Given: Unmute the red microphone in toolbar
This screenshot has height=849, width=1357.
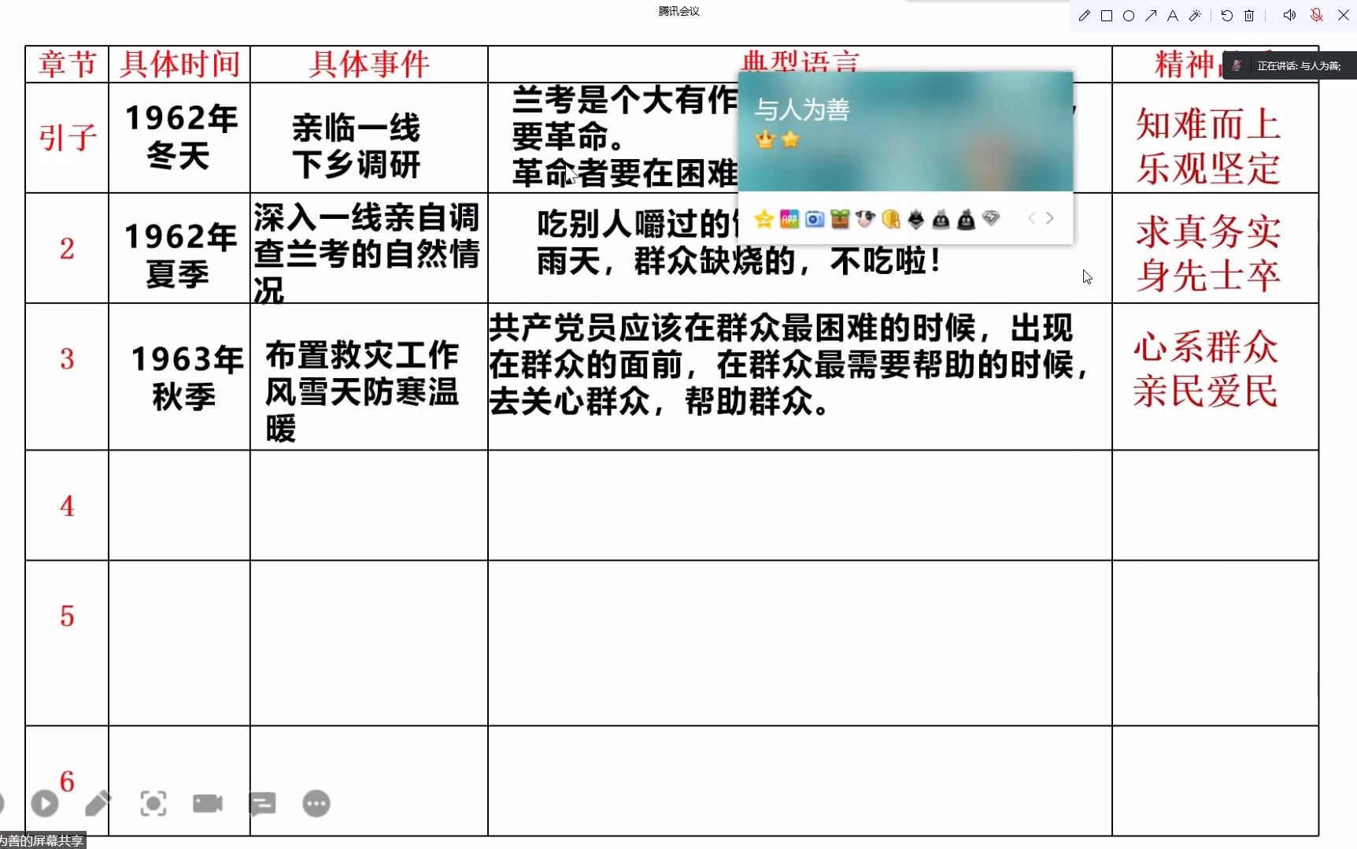Looking at the screenshot, I should tap(1316, 15).
